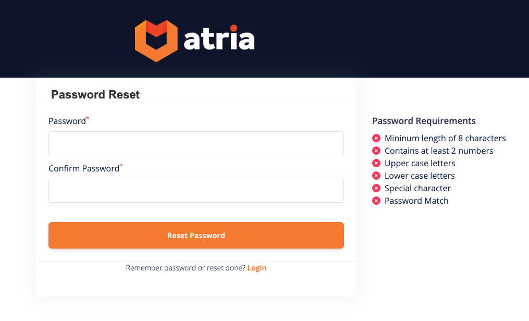Image resolution: width=529 pixels, height=321 pixels.
Task: Click the red X icon next to Password Match
Action: pos(376,201)
